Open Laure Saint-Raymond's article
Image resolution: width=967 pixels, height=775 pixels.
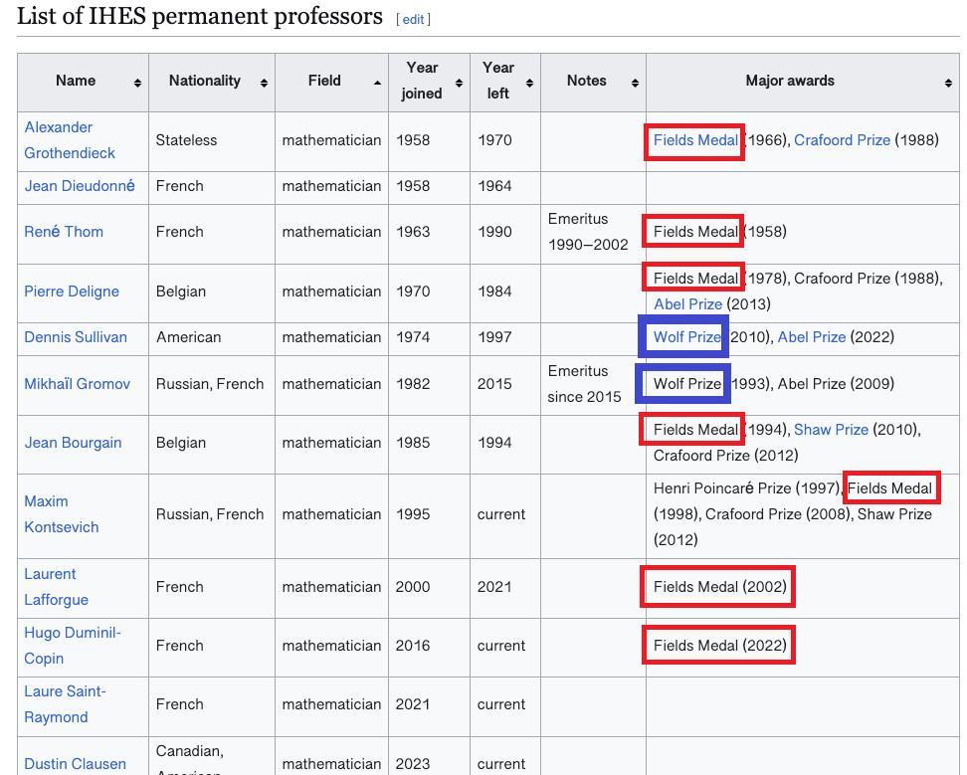[x=65, y=704]
